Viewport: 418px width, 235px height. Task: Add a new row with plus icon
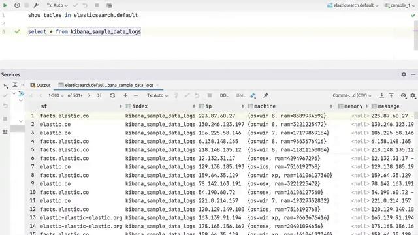[x=125, y=95]
